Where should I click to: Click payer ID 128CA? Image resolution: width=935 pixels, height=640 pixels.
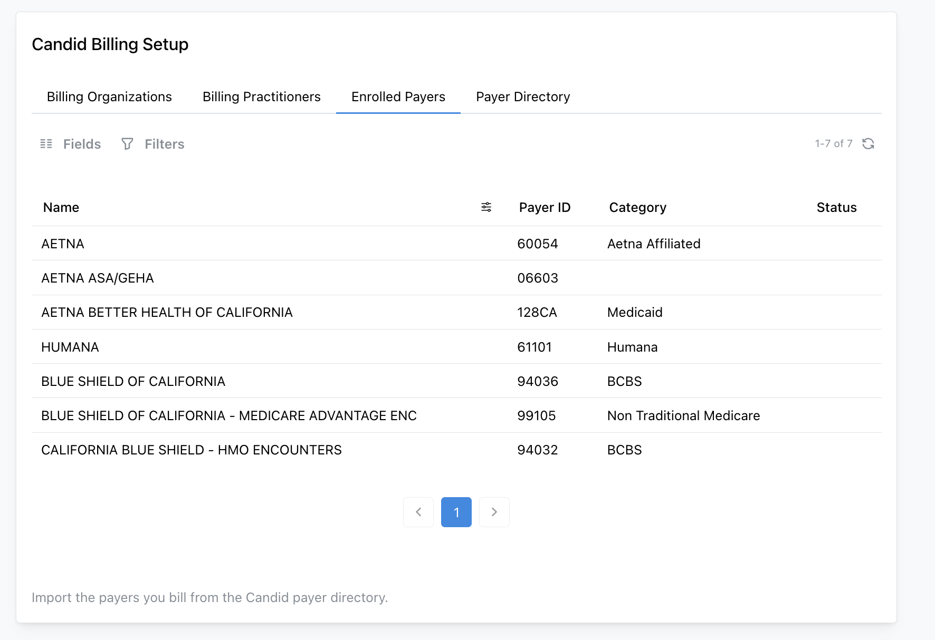pos(537,312)
